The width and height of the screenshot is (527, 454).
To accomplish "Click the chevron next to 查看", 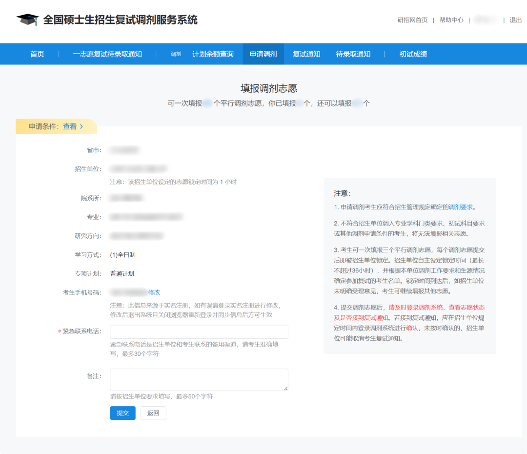I will pos(81,126).
